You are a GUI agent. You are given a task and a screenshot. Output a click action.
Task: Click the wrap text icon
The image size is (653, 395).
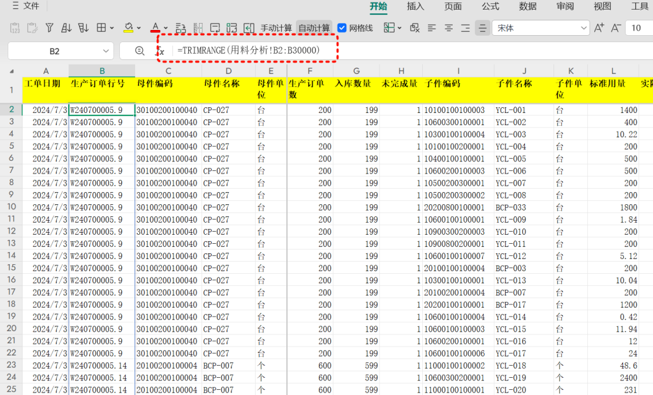coord(215,28)
